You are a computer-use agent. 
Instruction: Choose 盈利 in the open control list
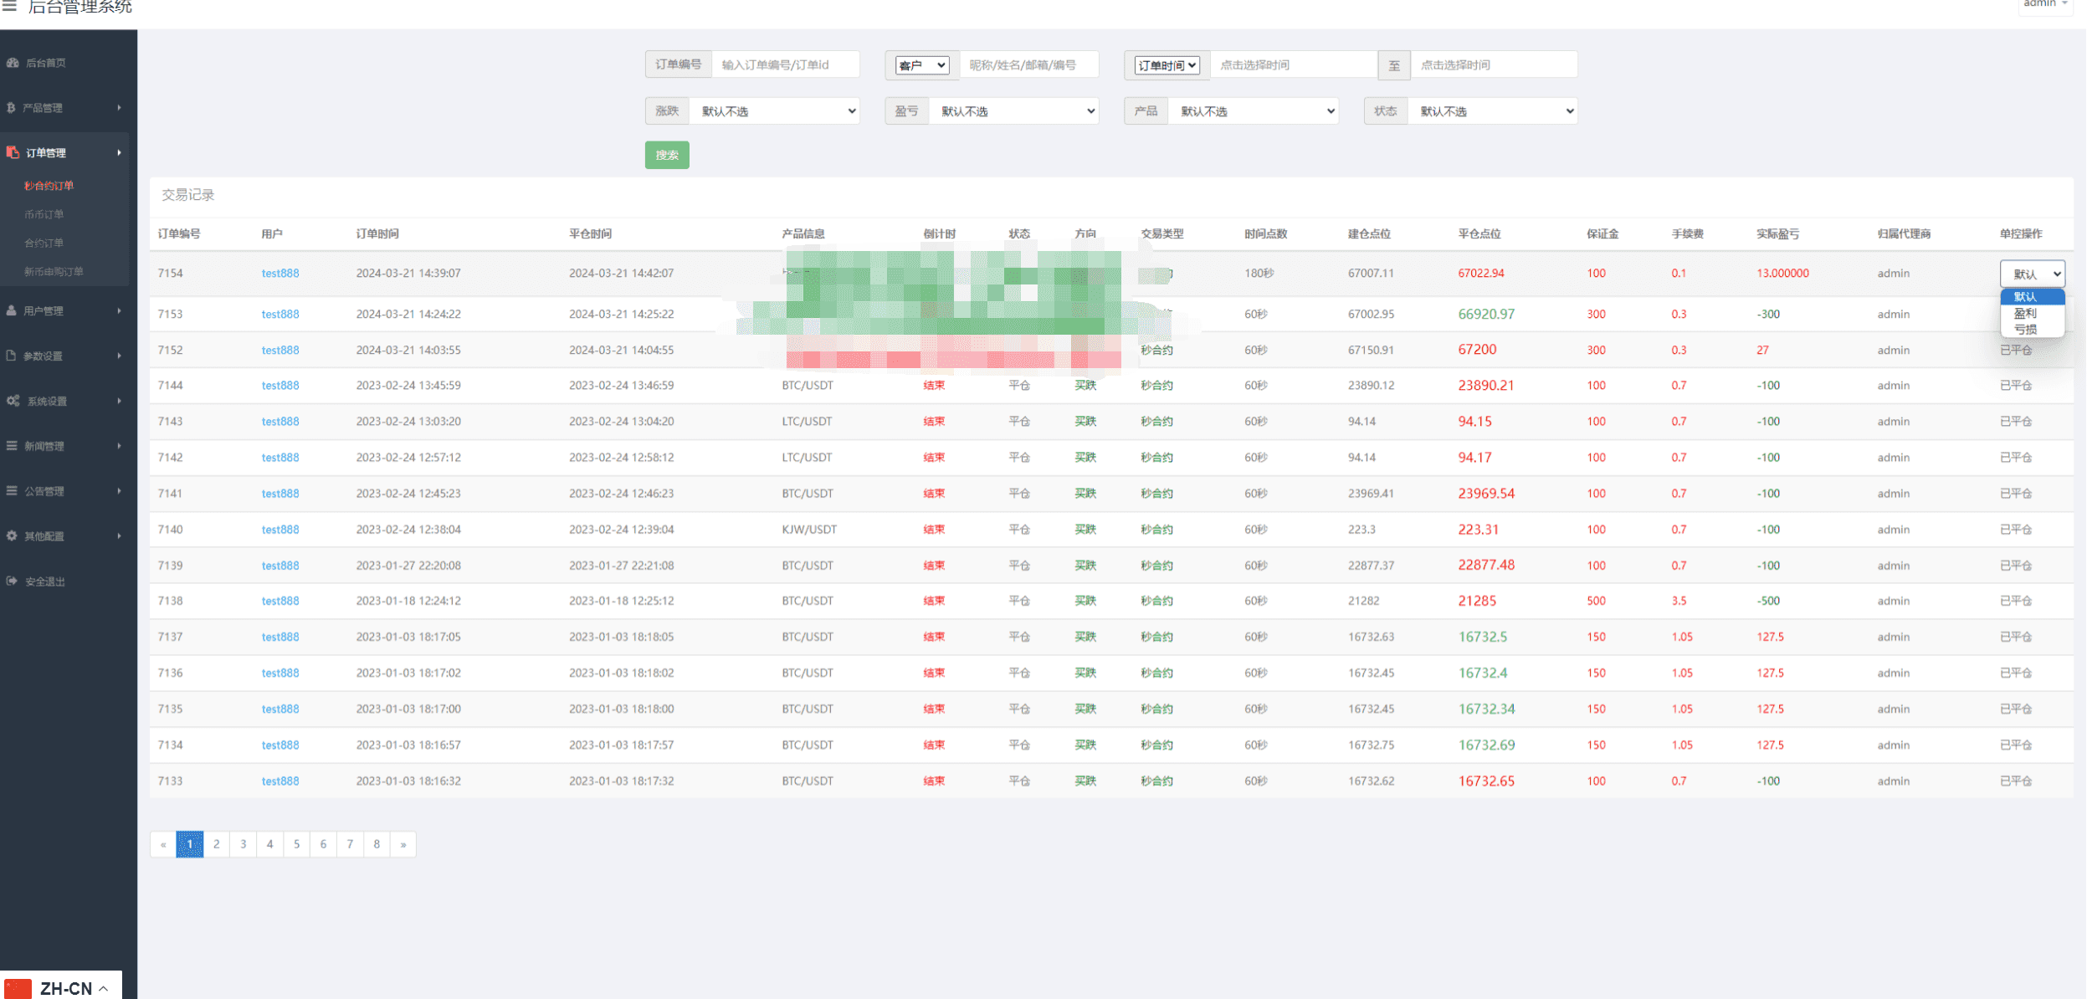coord(2025,313)
